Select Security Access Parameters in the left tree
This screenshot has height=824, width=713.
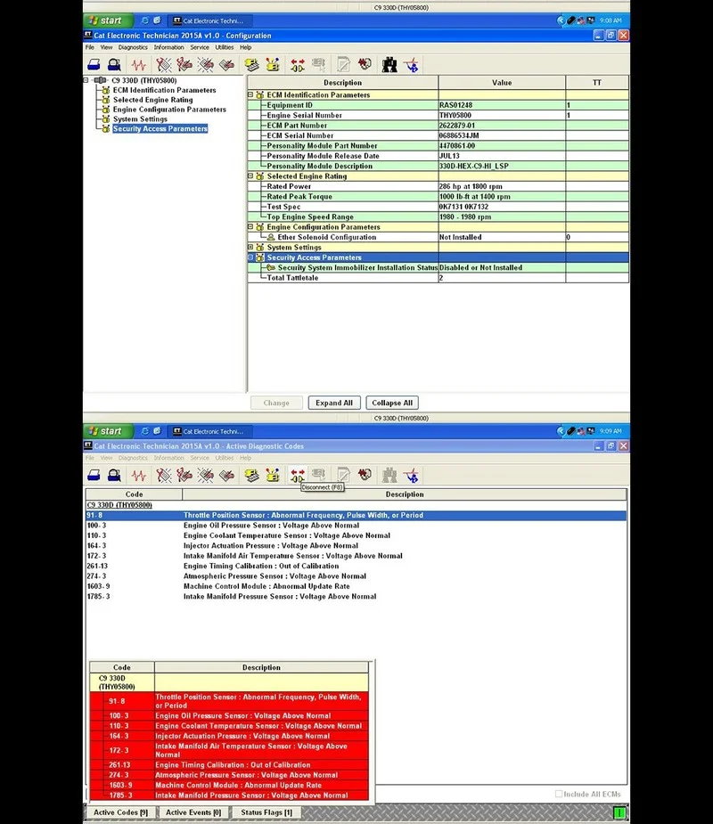160,129
